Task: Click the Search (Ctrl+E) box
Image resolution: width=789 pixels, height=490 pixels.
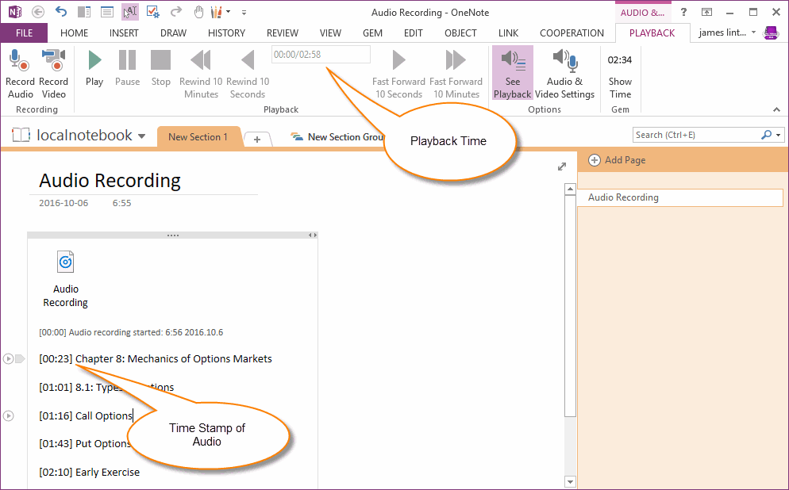Action: (697, 135)
